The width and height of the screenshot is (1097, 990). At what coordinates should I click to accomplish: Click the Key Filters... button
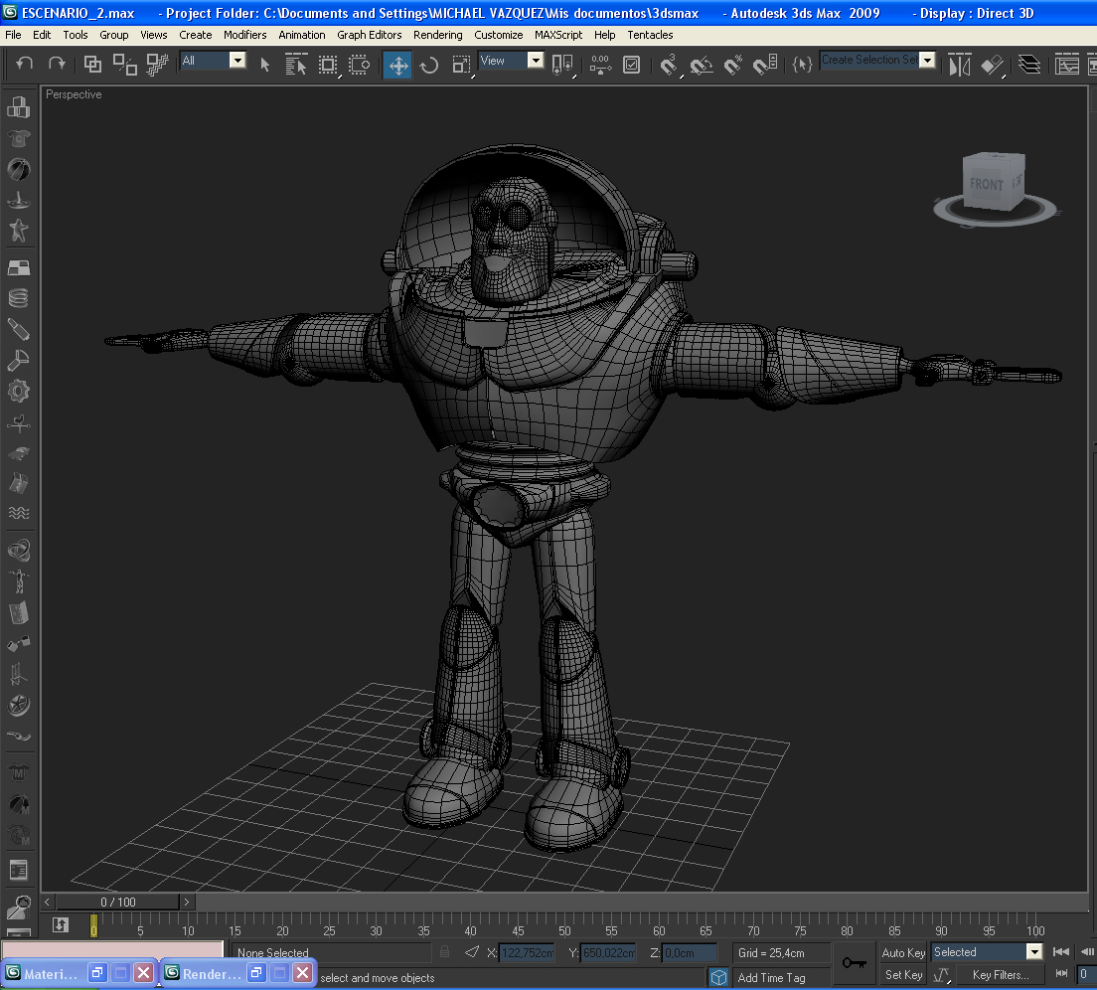pos(1000,975)
